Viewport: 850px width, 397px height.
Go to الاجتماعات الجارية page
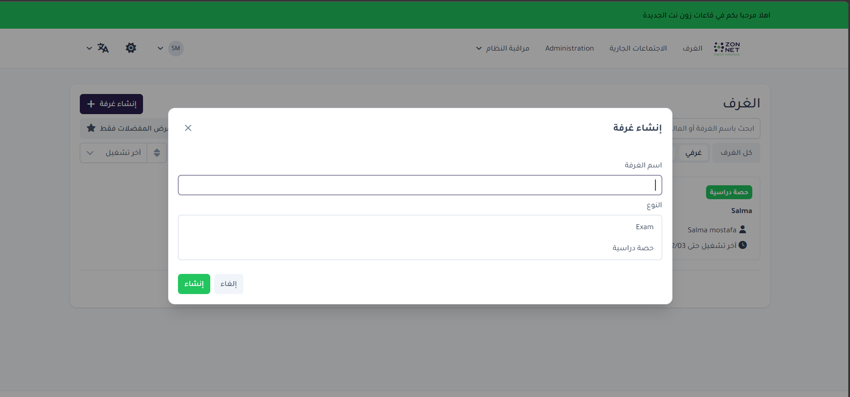638,48
